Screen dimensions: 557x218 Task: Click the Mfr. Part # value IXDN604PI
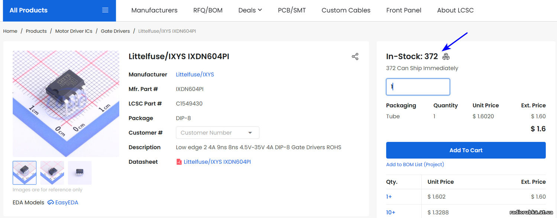point(190,89)
